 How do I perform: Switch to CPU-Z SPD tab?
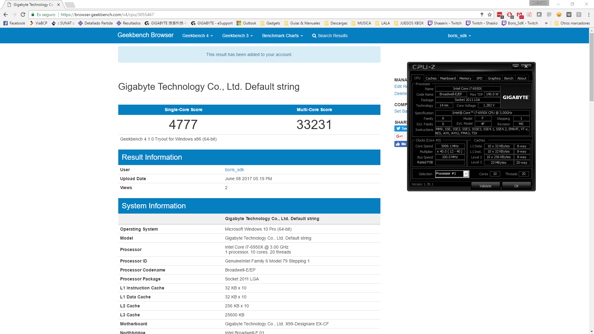[479, 78]
